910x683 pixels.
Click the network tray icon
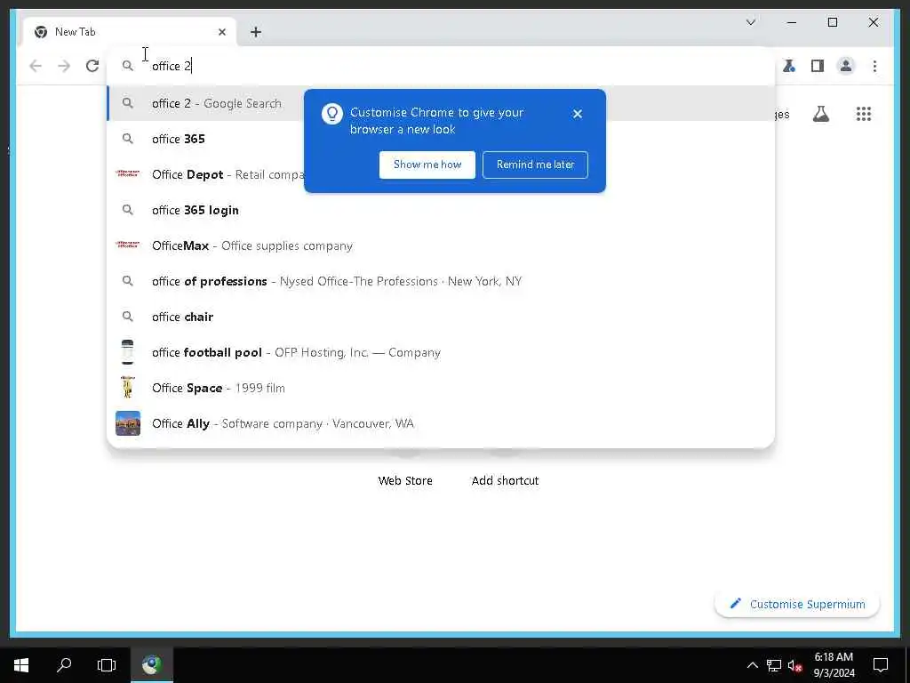(774, 665)
